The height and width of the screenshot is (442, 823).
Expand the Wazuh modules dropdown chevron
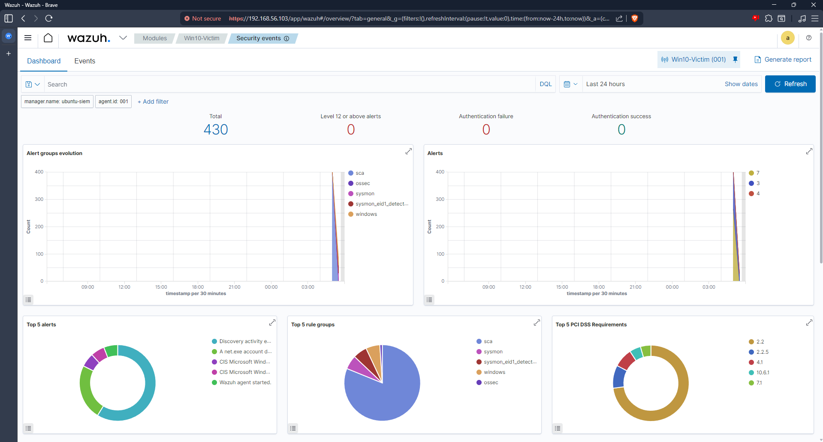click(123, 38)
